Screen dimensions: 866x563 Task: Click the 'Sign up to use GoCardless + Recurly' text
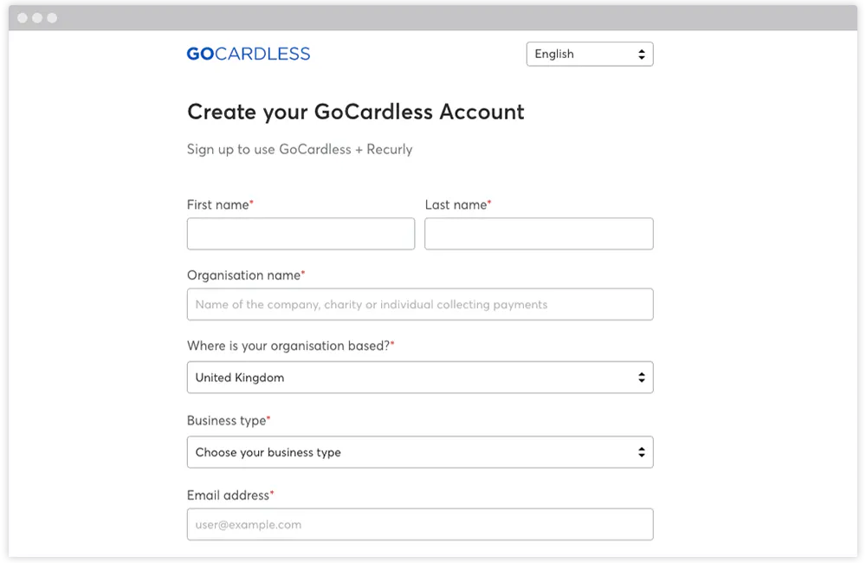[300, 149]
